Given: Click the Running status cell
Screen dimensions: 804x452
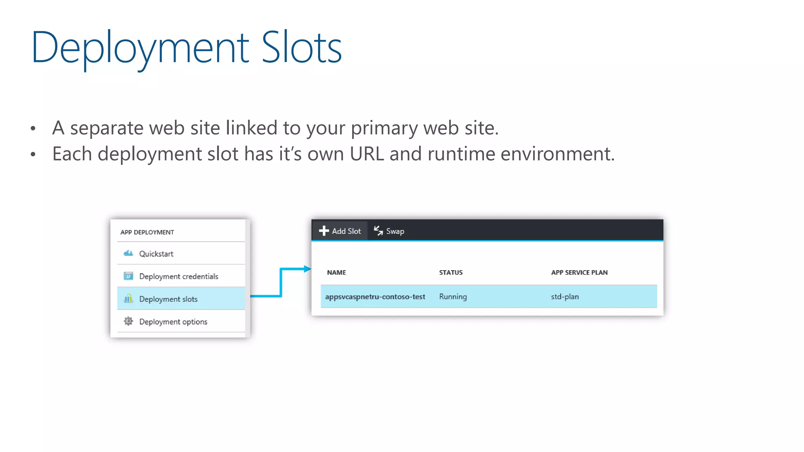Looking at the screenshot, I should (453, 297).
